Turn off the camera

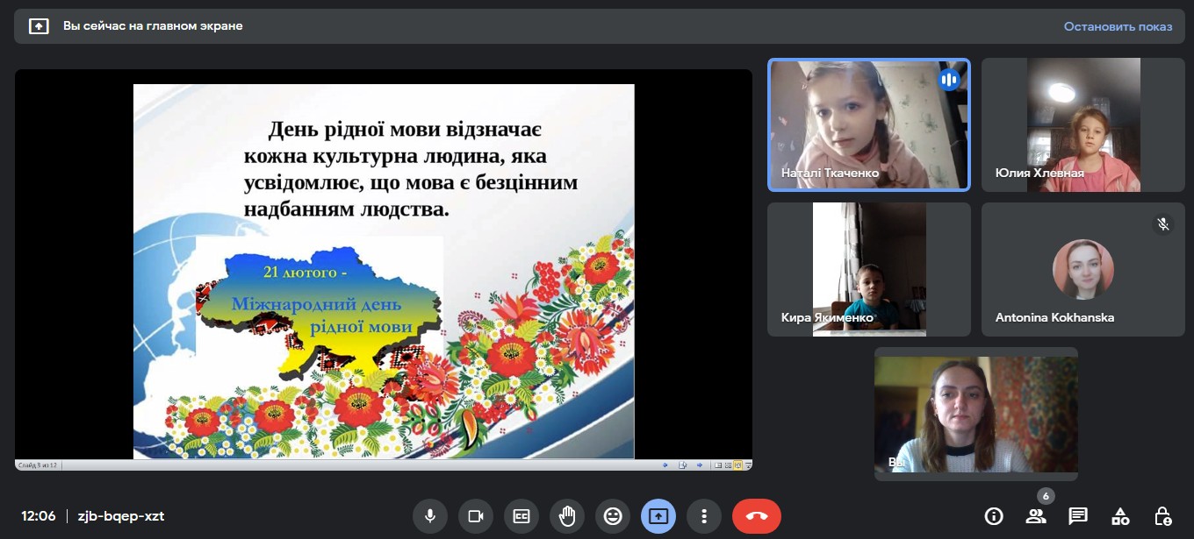476,516
